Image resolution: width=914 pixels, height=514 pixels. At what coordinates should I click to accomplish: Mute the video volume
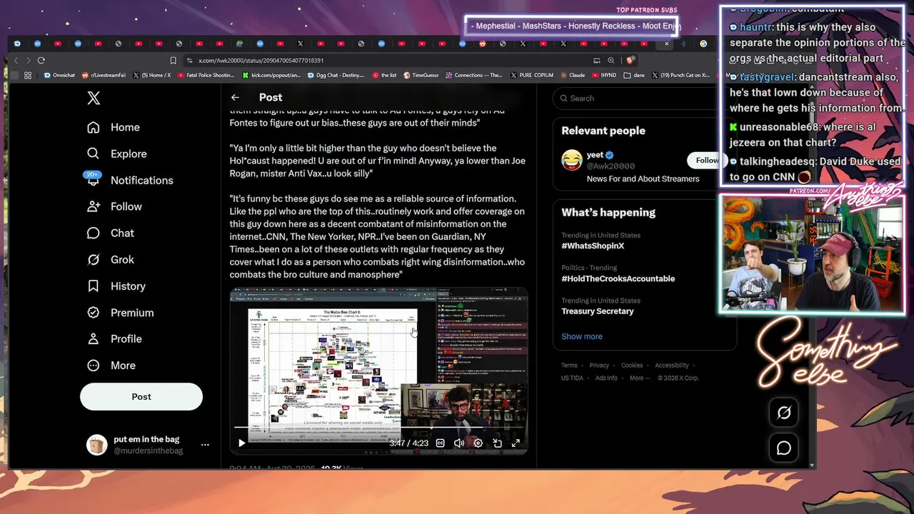(459, 443)
